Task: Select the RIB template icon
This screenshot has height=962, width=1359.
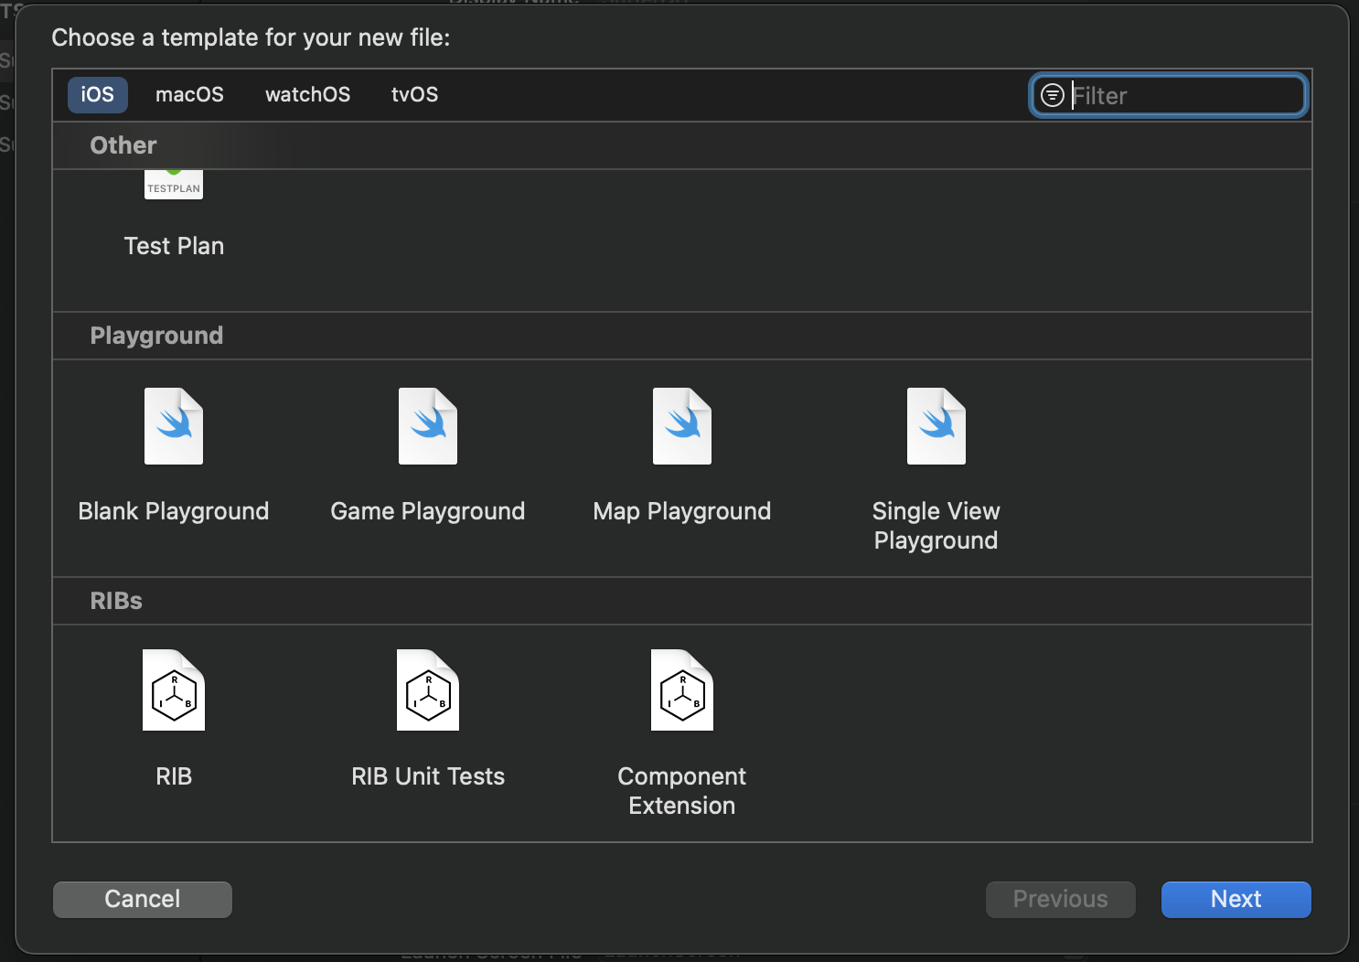Action: pos(174,690)
